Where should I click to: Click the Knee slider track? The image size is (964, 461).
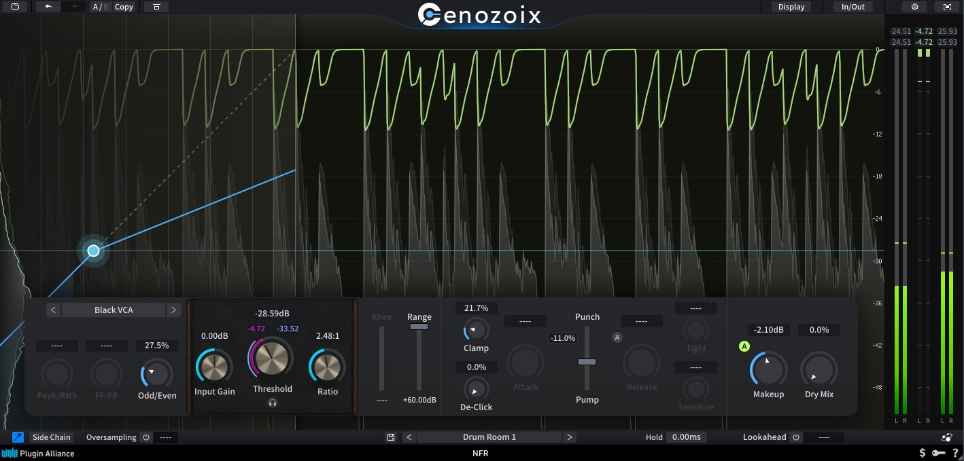(381, 358)
